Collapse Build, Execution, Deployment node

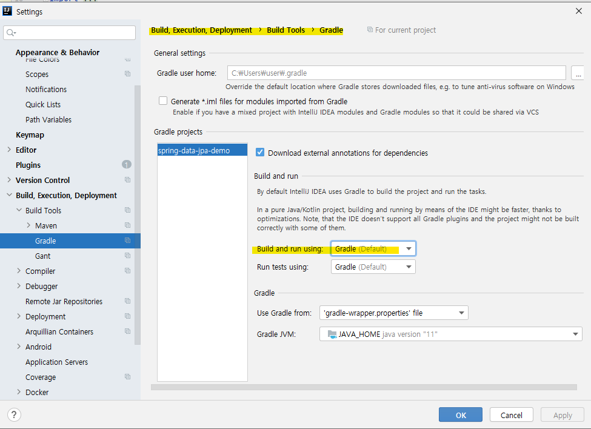click(9, 195)
